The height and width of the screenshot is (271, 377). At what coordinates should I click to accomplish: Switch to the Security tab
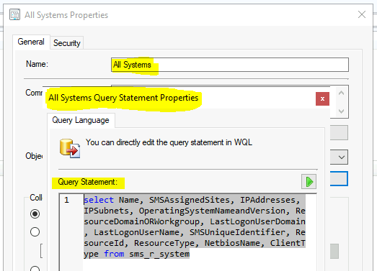pos(66,43)
